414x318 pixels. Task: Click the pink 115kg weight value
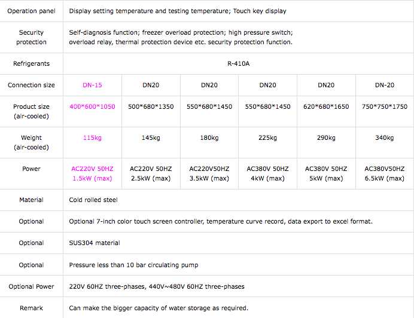tap(92, 137)
